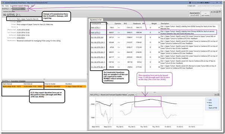Open the N::V_UTYS_1 constraint link
Image resolution: width=225 pixels, height=134 pixels.
[96, 27]
